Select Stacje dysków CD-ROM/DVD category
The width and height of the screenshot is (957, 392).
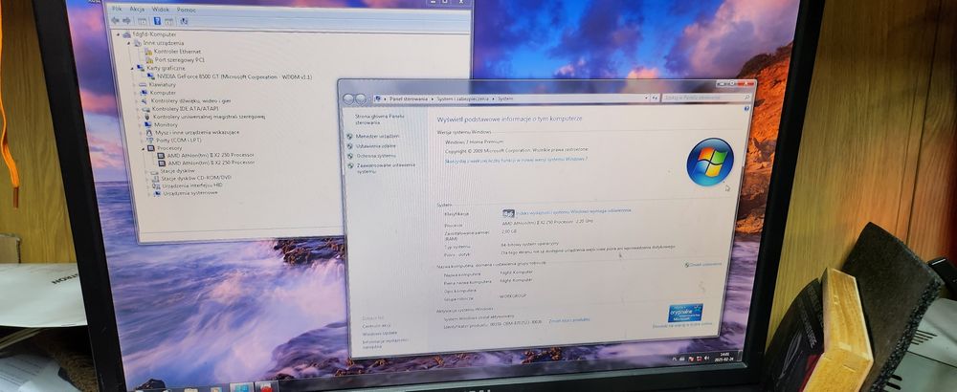click(x=196, y=178)
